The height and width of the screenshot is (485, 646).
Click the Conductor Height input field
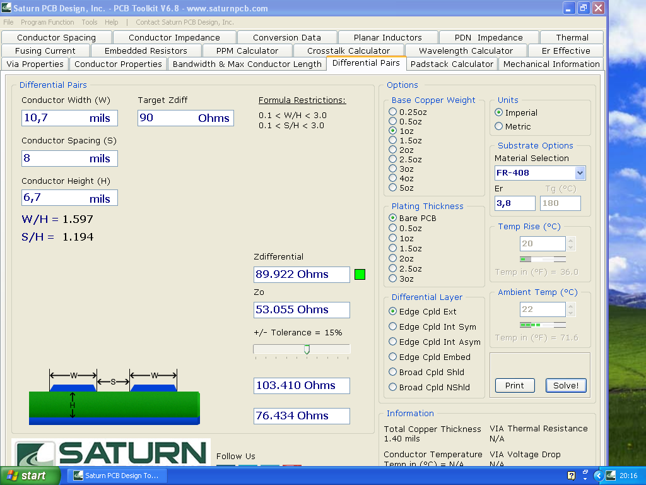click(x=69, y=198)
